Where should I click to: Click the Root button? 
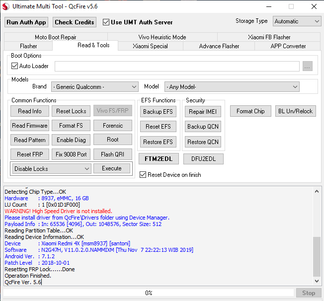click(x=113, y=140)
